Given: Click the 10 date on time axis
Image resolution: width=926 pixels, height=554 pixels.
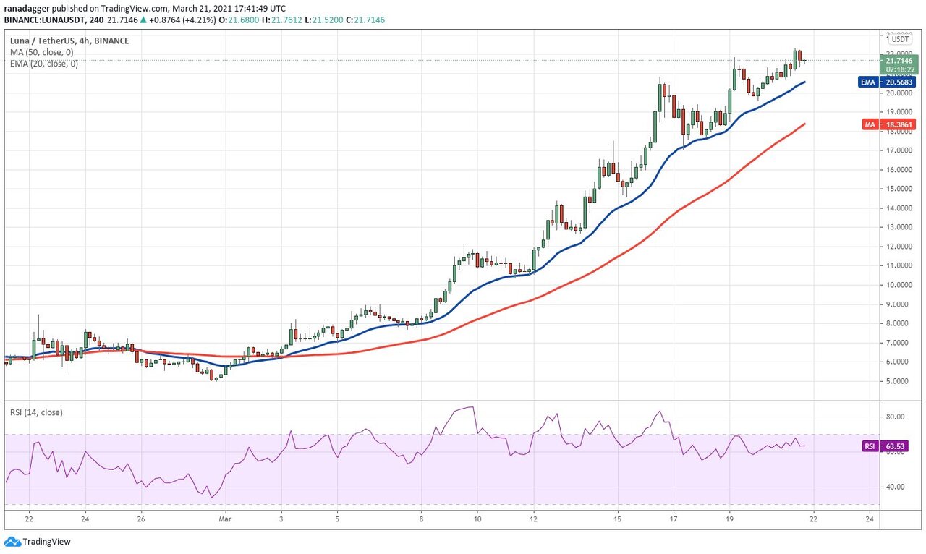Looking at the screenshot, I should [x=477, y=519].
